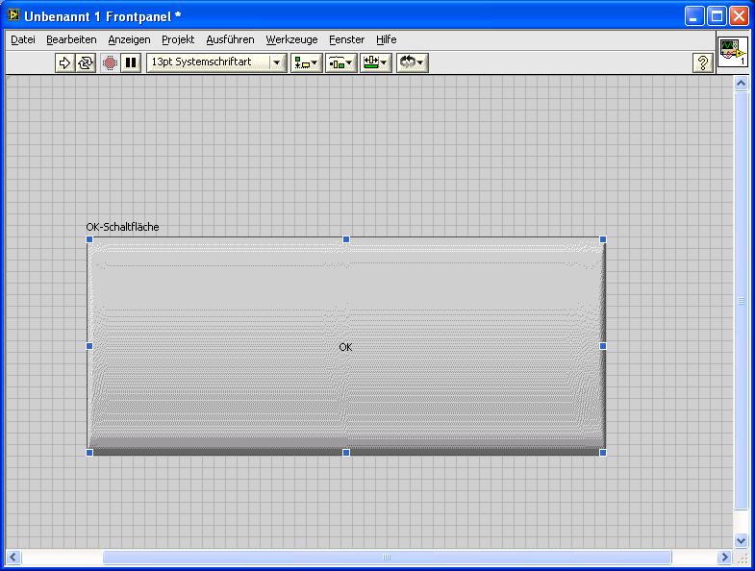Click the bottom-right resize handle of OK button
Screen dimensions: 755x571
click(x=603, y=453)
